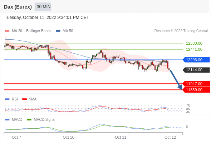The image size is (211, 143).
Task: Select the 12144.00 current price label
Action: click(196, 70)
